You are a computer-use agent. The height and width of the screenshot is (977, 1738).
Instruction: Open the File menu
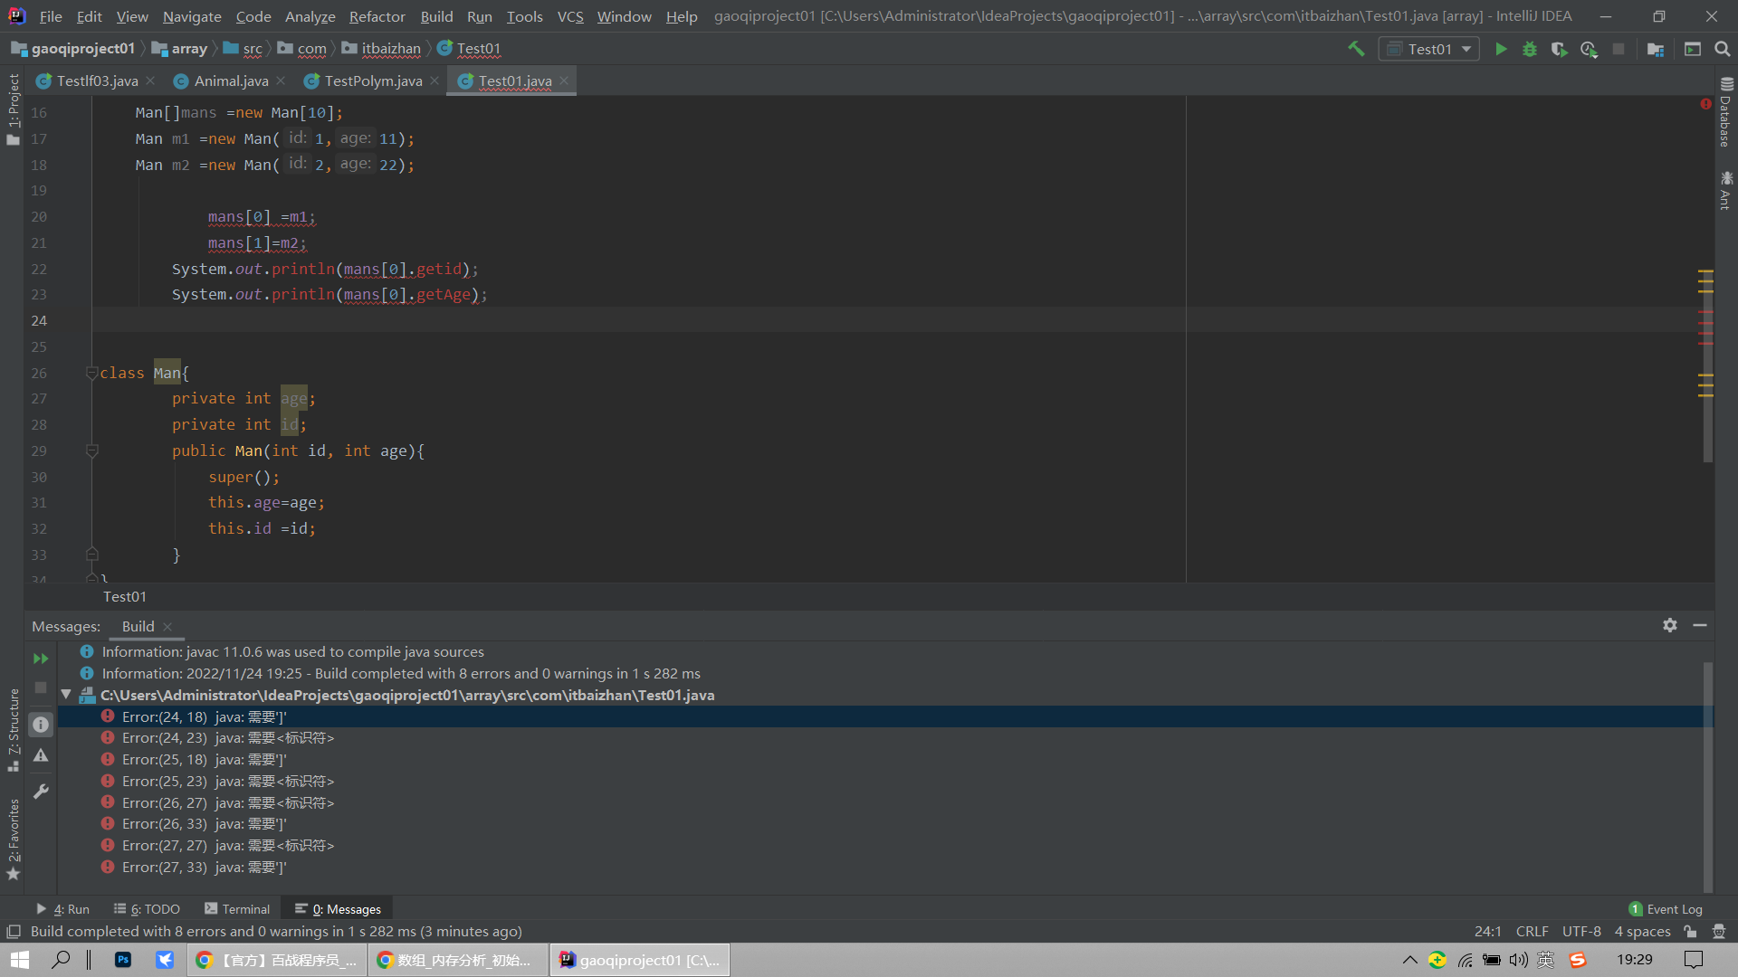point(51,16)
